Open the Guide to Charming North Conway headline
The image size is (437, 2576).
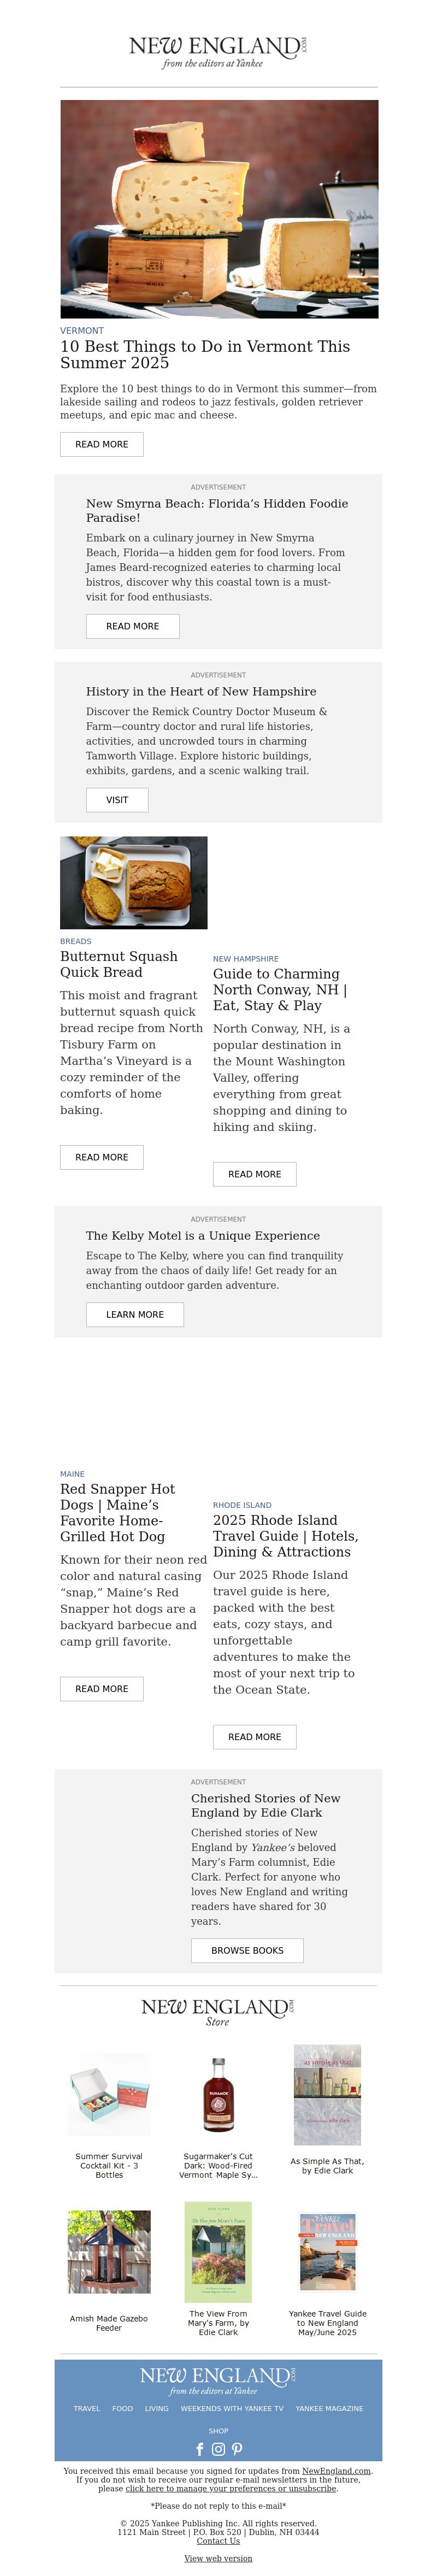point(280,989)
